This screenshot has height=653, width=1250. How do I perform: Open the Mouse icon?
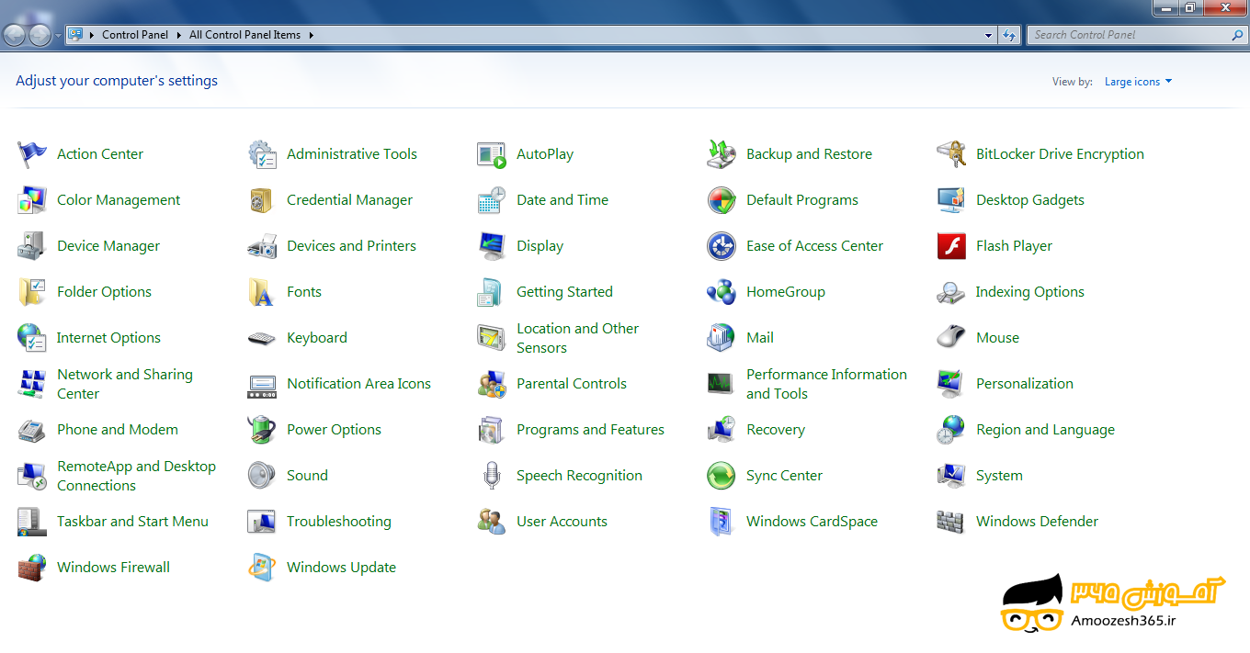coord(951,338)
